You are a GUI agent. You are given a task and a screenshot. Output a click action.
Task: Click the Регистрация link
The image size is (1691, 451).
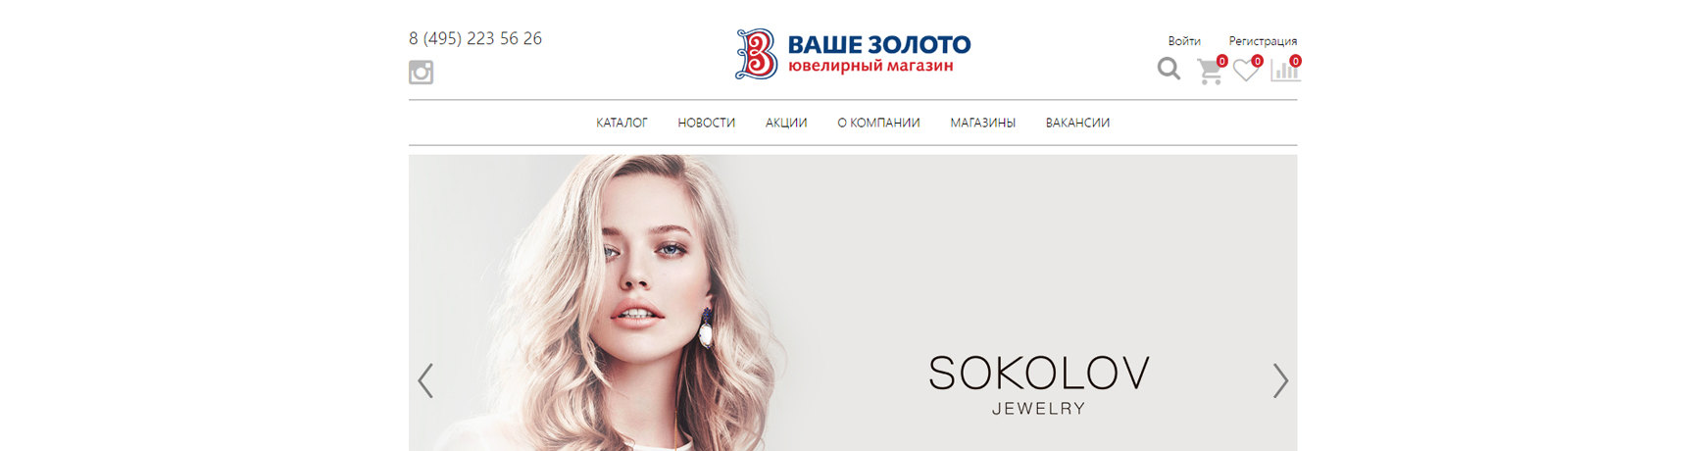pyautogui.click(x=1263, y=41)
